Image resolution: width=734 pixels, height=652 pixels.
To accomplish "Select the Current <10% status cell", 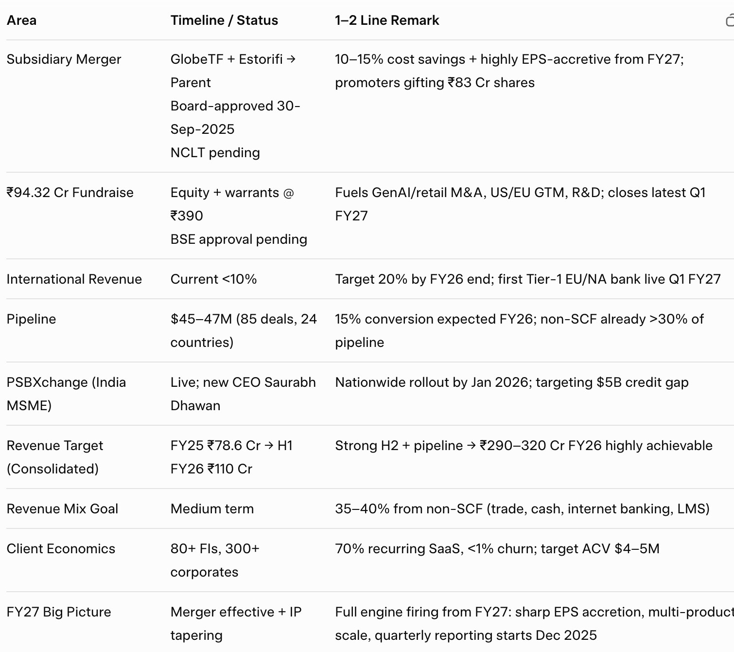I will (213, 279).
